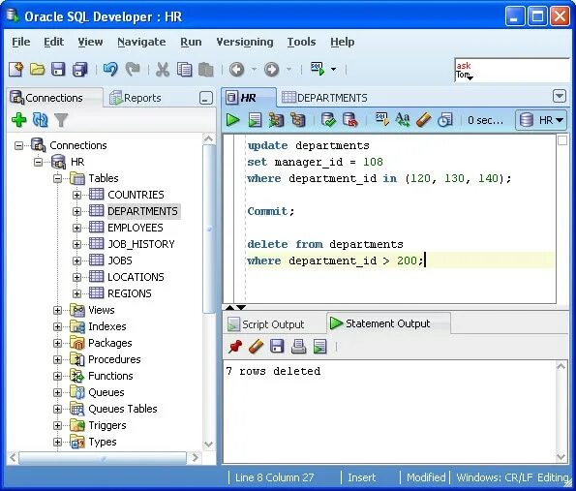
Task: Click the Copy icon
Action: point(184,69)
